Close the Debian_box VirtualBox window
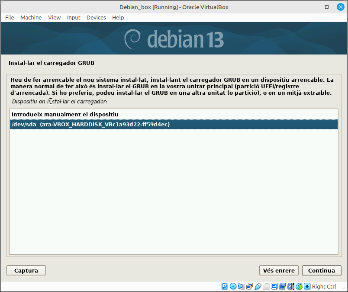 [341, 7]
